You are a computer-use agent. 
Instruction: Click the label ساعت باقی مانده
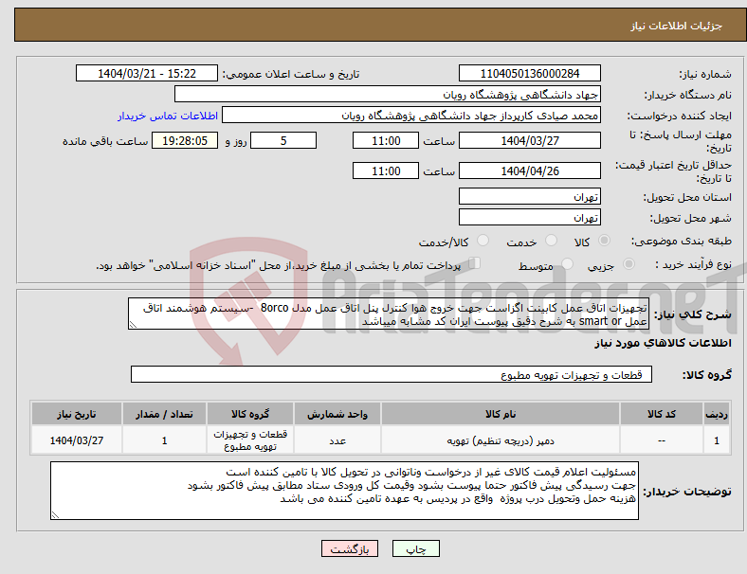tap(105, 141)
